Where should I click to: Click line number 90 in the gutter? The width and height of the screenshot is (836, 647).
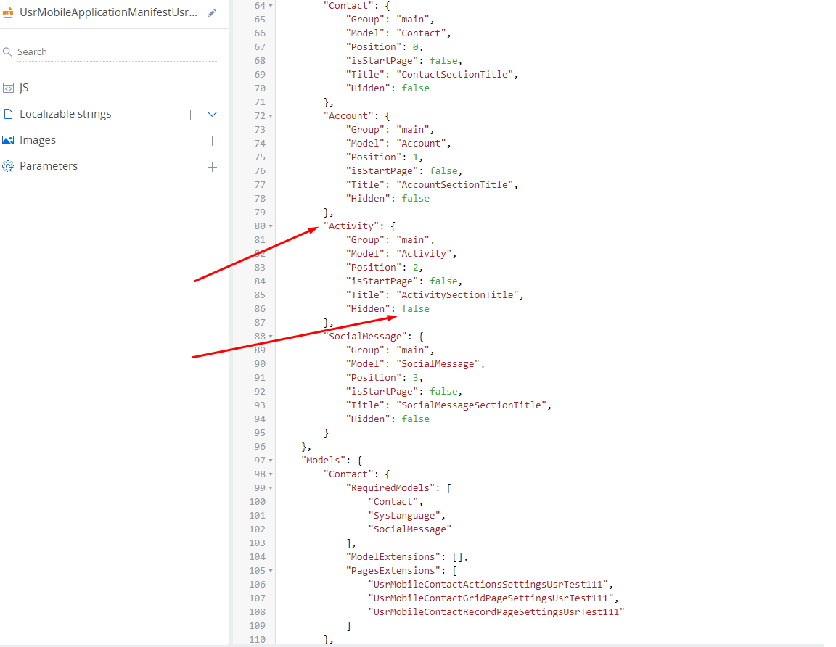(x=260, y=363)
